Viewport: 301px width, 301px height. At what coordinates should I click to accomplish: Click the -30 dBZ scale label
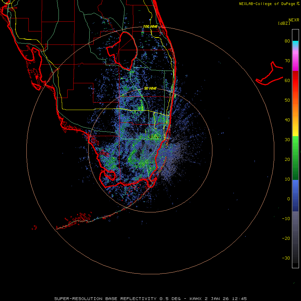click(286, 258)
